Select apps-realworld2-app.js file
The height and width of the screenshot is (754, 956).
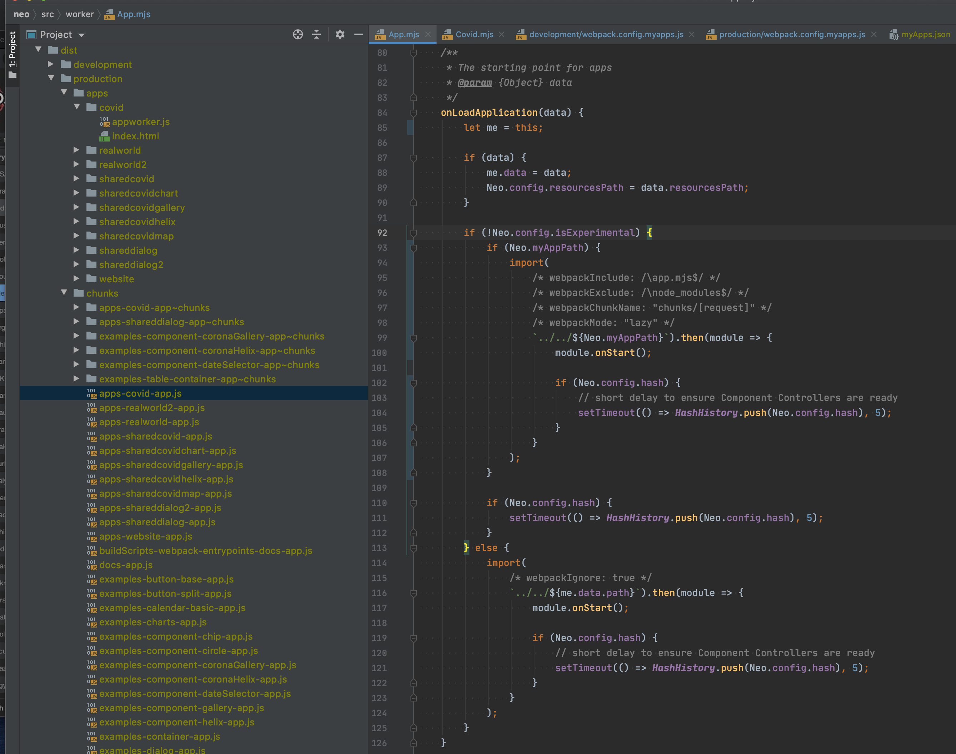click(152, 407)
